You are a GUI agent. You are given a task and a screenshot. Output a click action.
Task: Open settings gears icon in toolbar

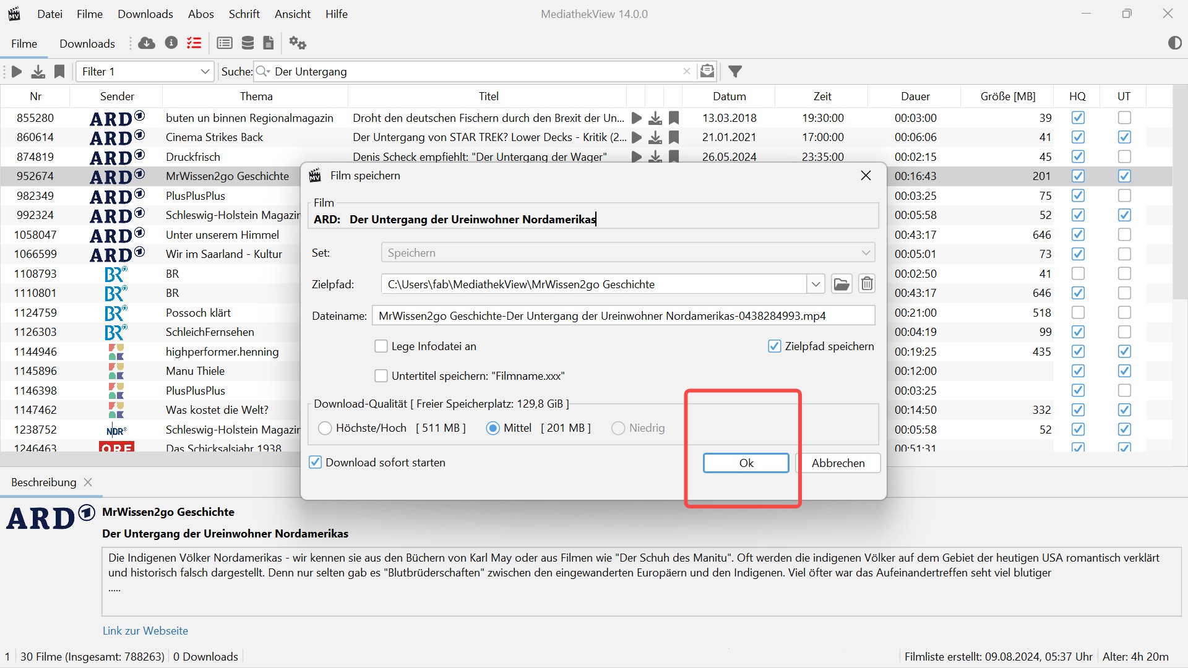click(298, 43)
